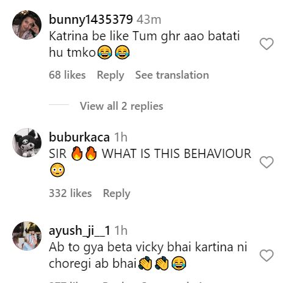Reply to buburkaca's comment
Screen dimensions: 288x283
pos(117,193)
